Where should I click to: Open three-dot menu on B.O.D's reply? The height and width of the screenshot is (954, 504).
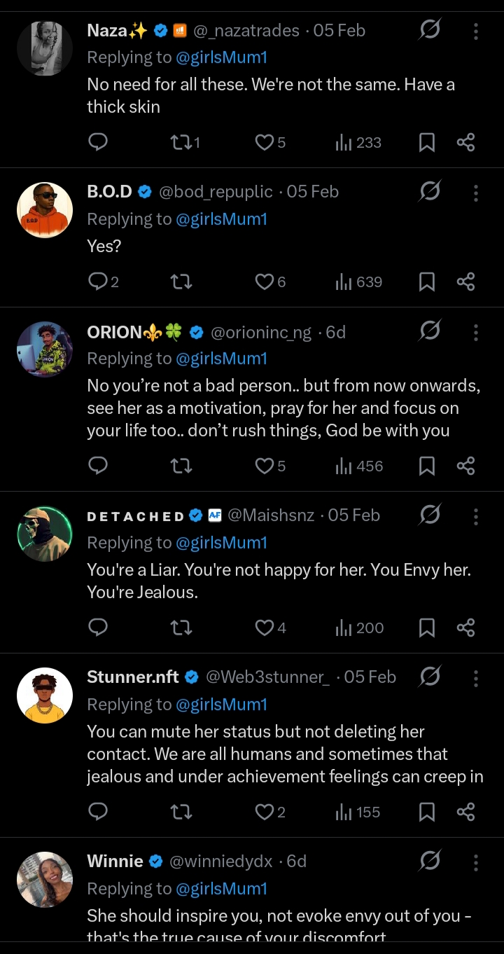point(476,192)
